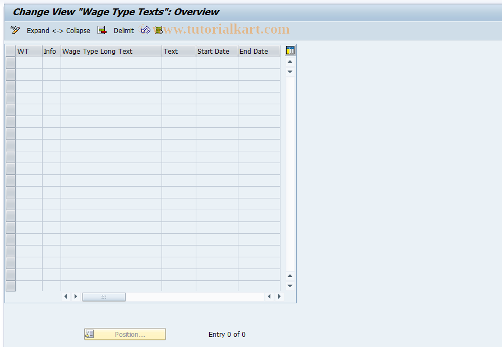Click the Text column header
Screen dimensions: 502x347
(x=179, y=51)
